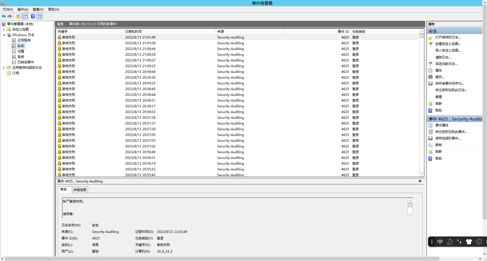Click the blue 帮助 question mark icon
The width and height of the screenshot is (487, 261).
(33, 16)
